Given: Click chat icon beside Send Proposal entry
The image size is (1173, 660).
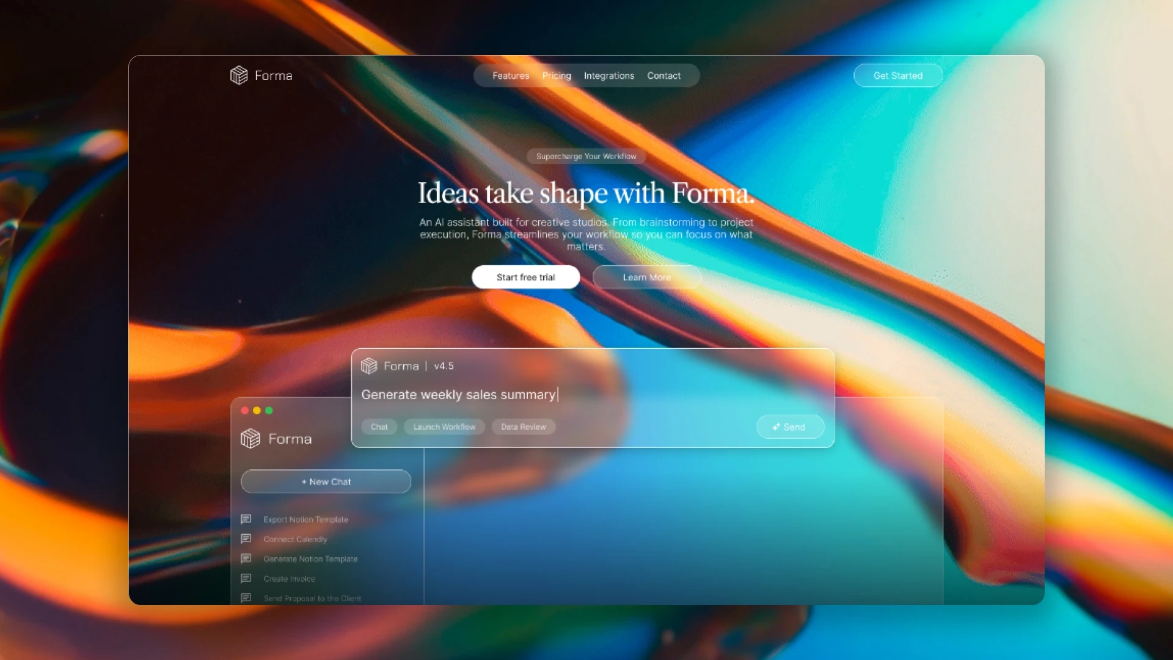Looking at the screenshot, I should tap(246, 598).
